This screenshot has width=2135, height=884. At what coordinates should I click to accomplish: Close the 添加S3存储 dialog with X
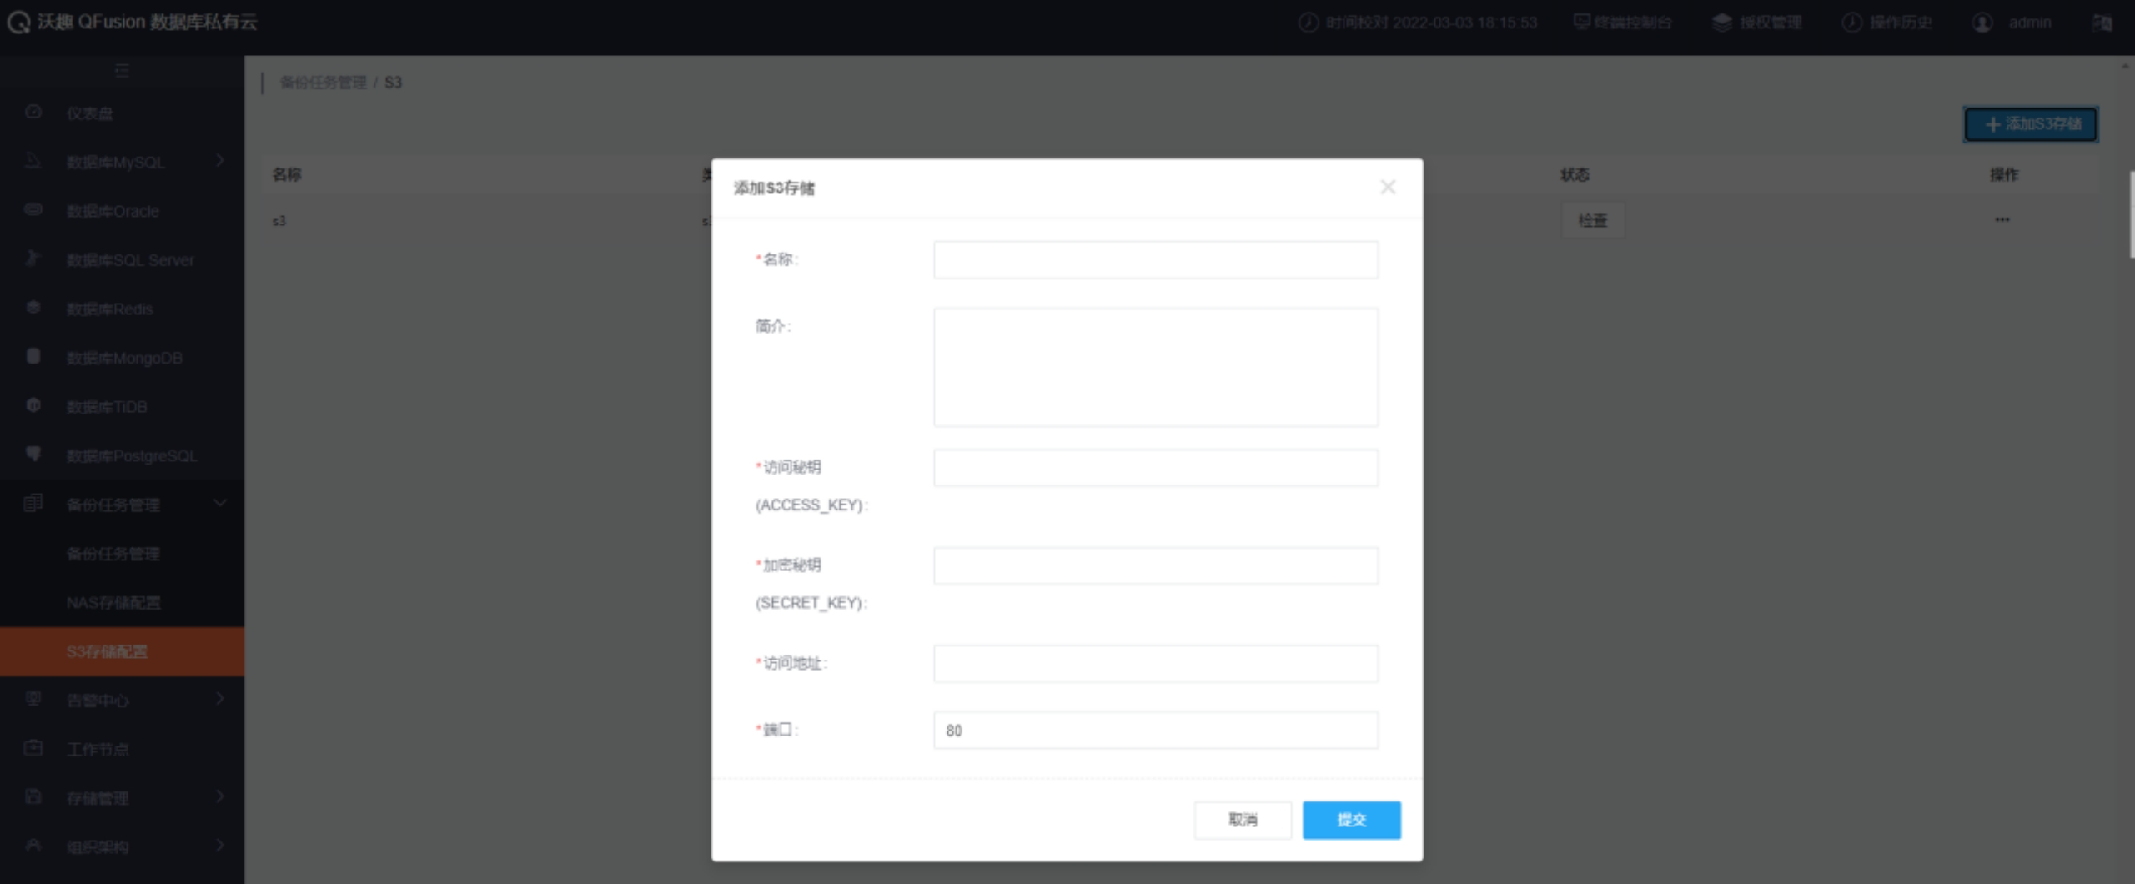tap(1388, 188)
